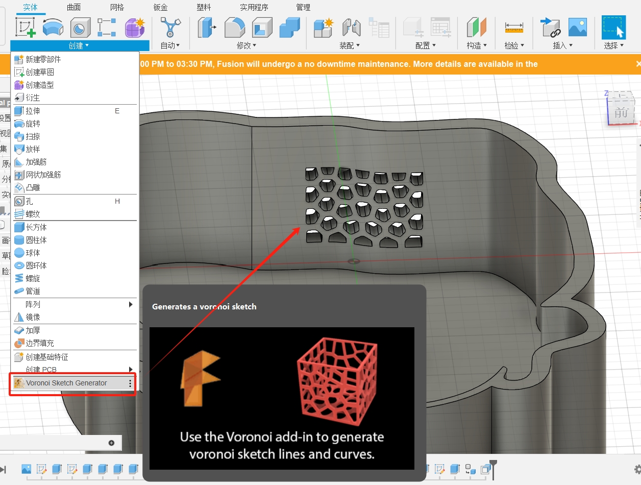Choose 衍生 from the menu
641x485 pixels.
coord(75,98)
